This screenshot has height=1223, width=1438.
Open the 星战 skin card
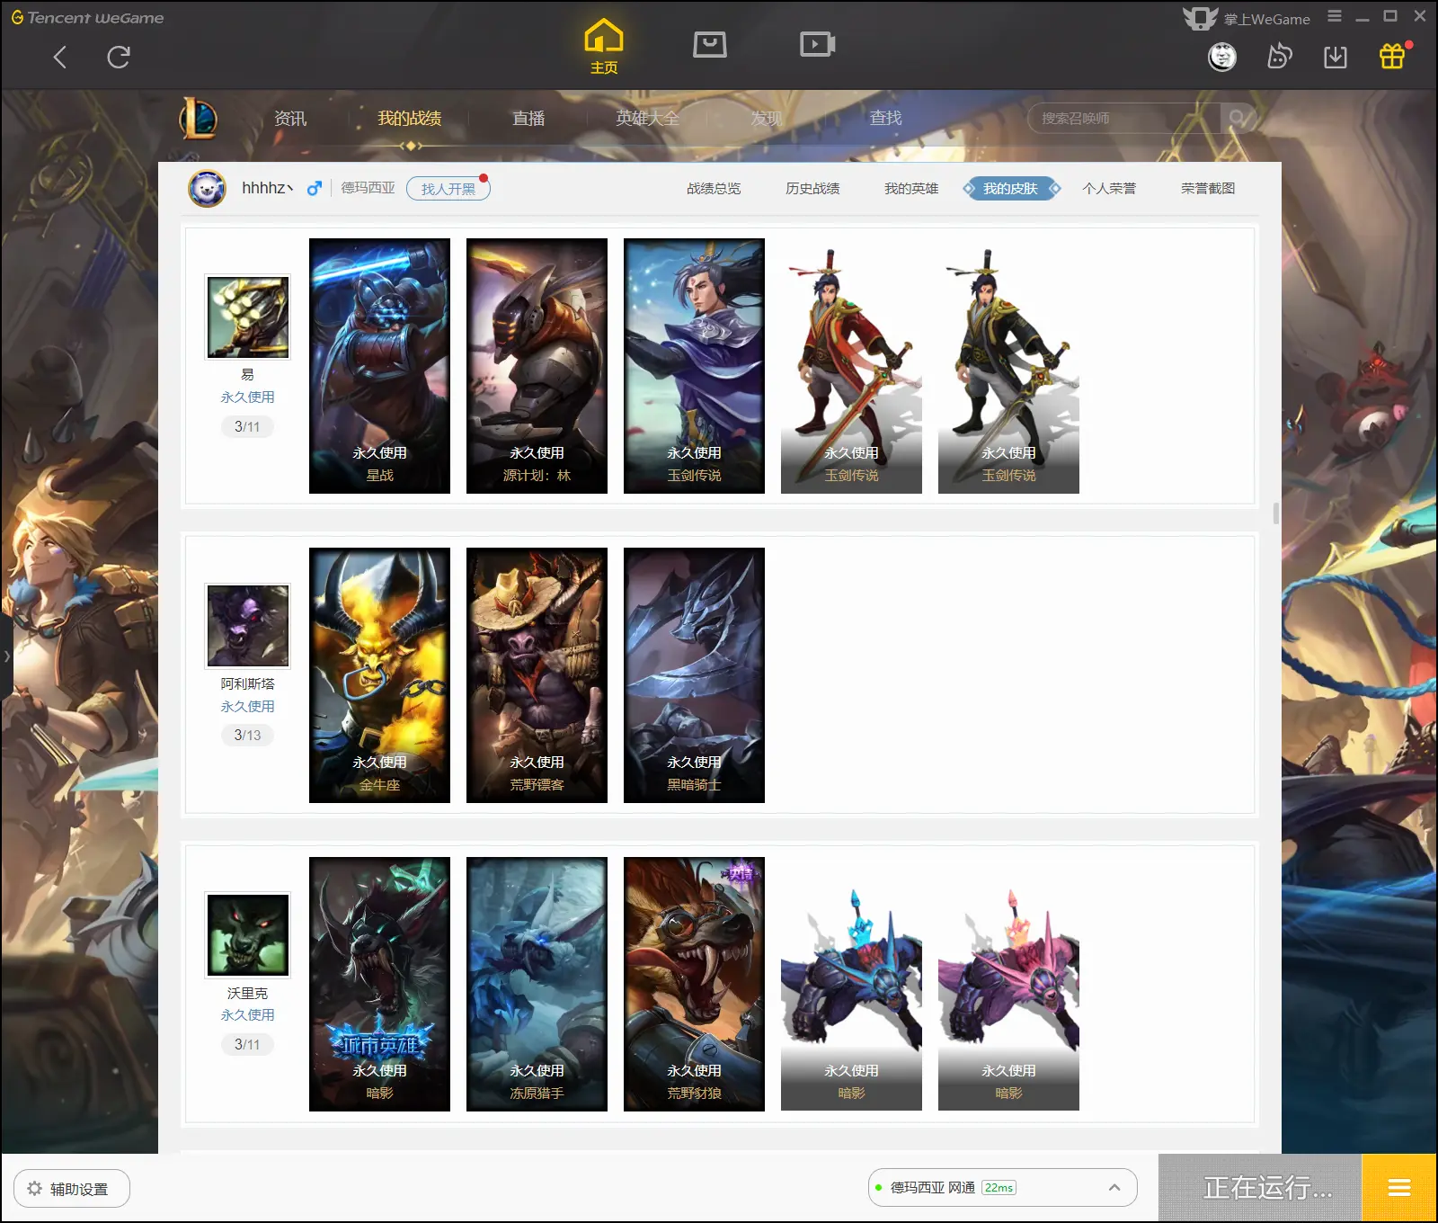[379, 366]
